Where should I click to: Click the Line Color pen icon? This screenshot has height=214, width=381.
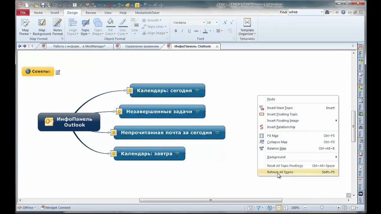click(122, 23)
